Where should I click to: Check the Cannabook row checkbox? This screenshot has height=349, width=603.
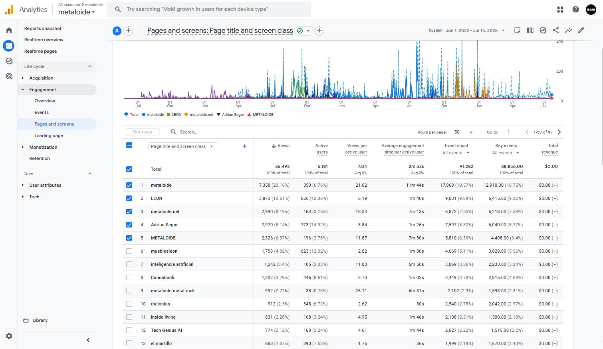point(129,277)
